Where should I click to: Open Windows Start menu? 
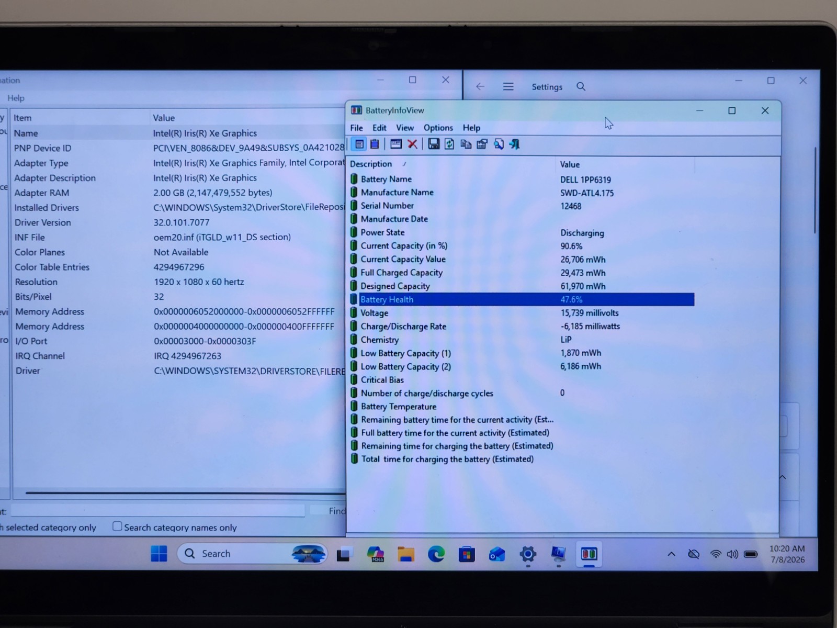pos(159,554)
